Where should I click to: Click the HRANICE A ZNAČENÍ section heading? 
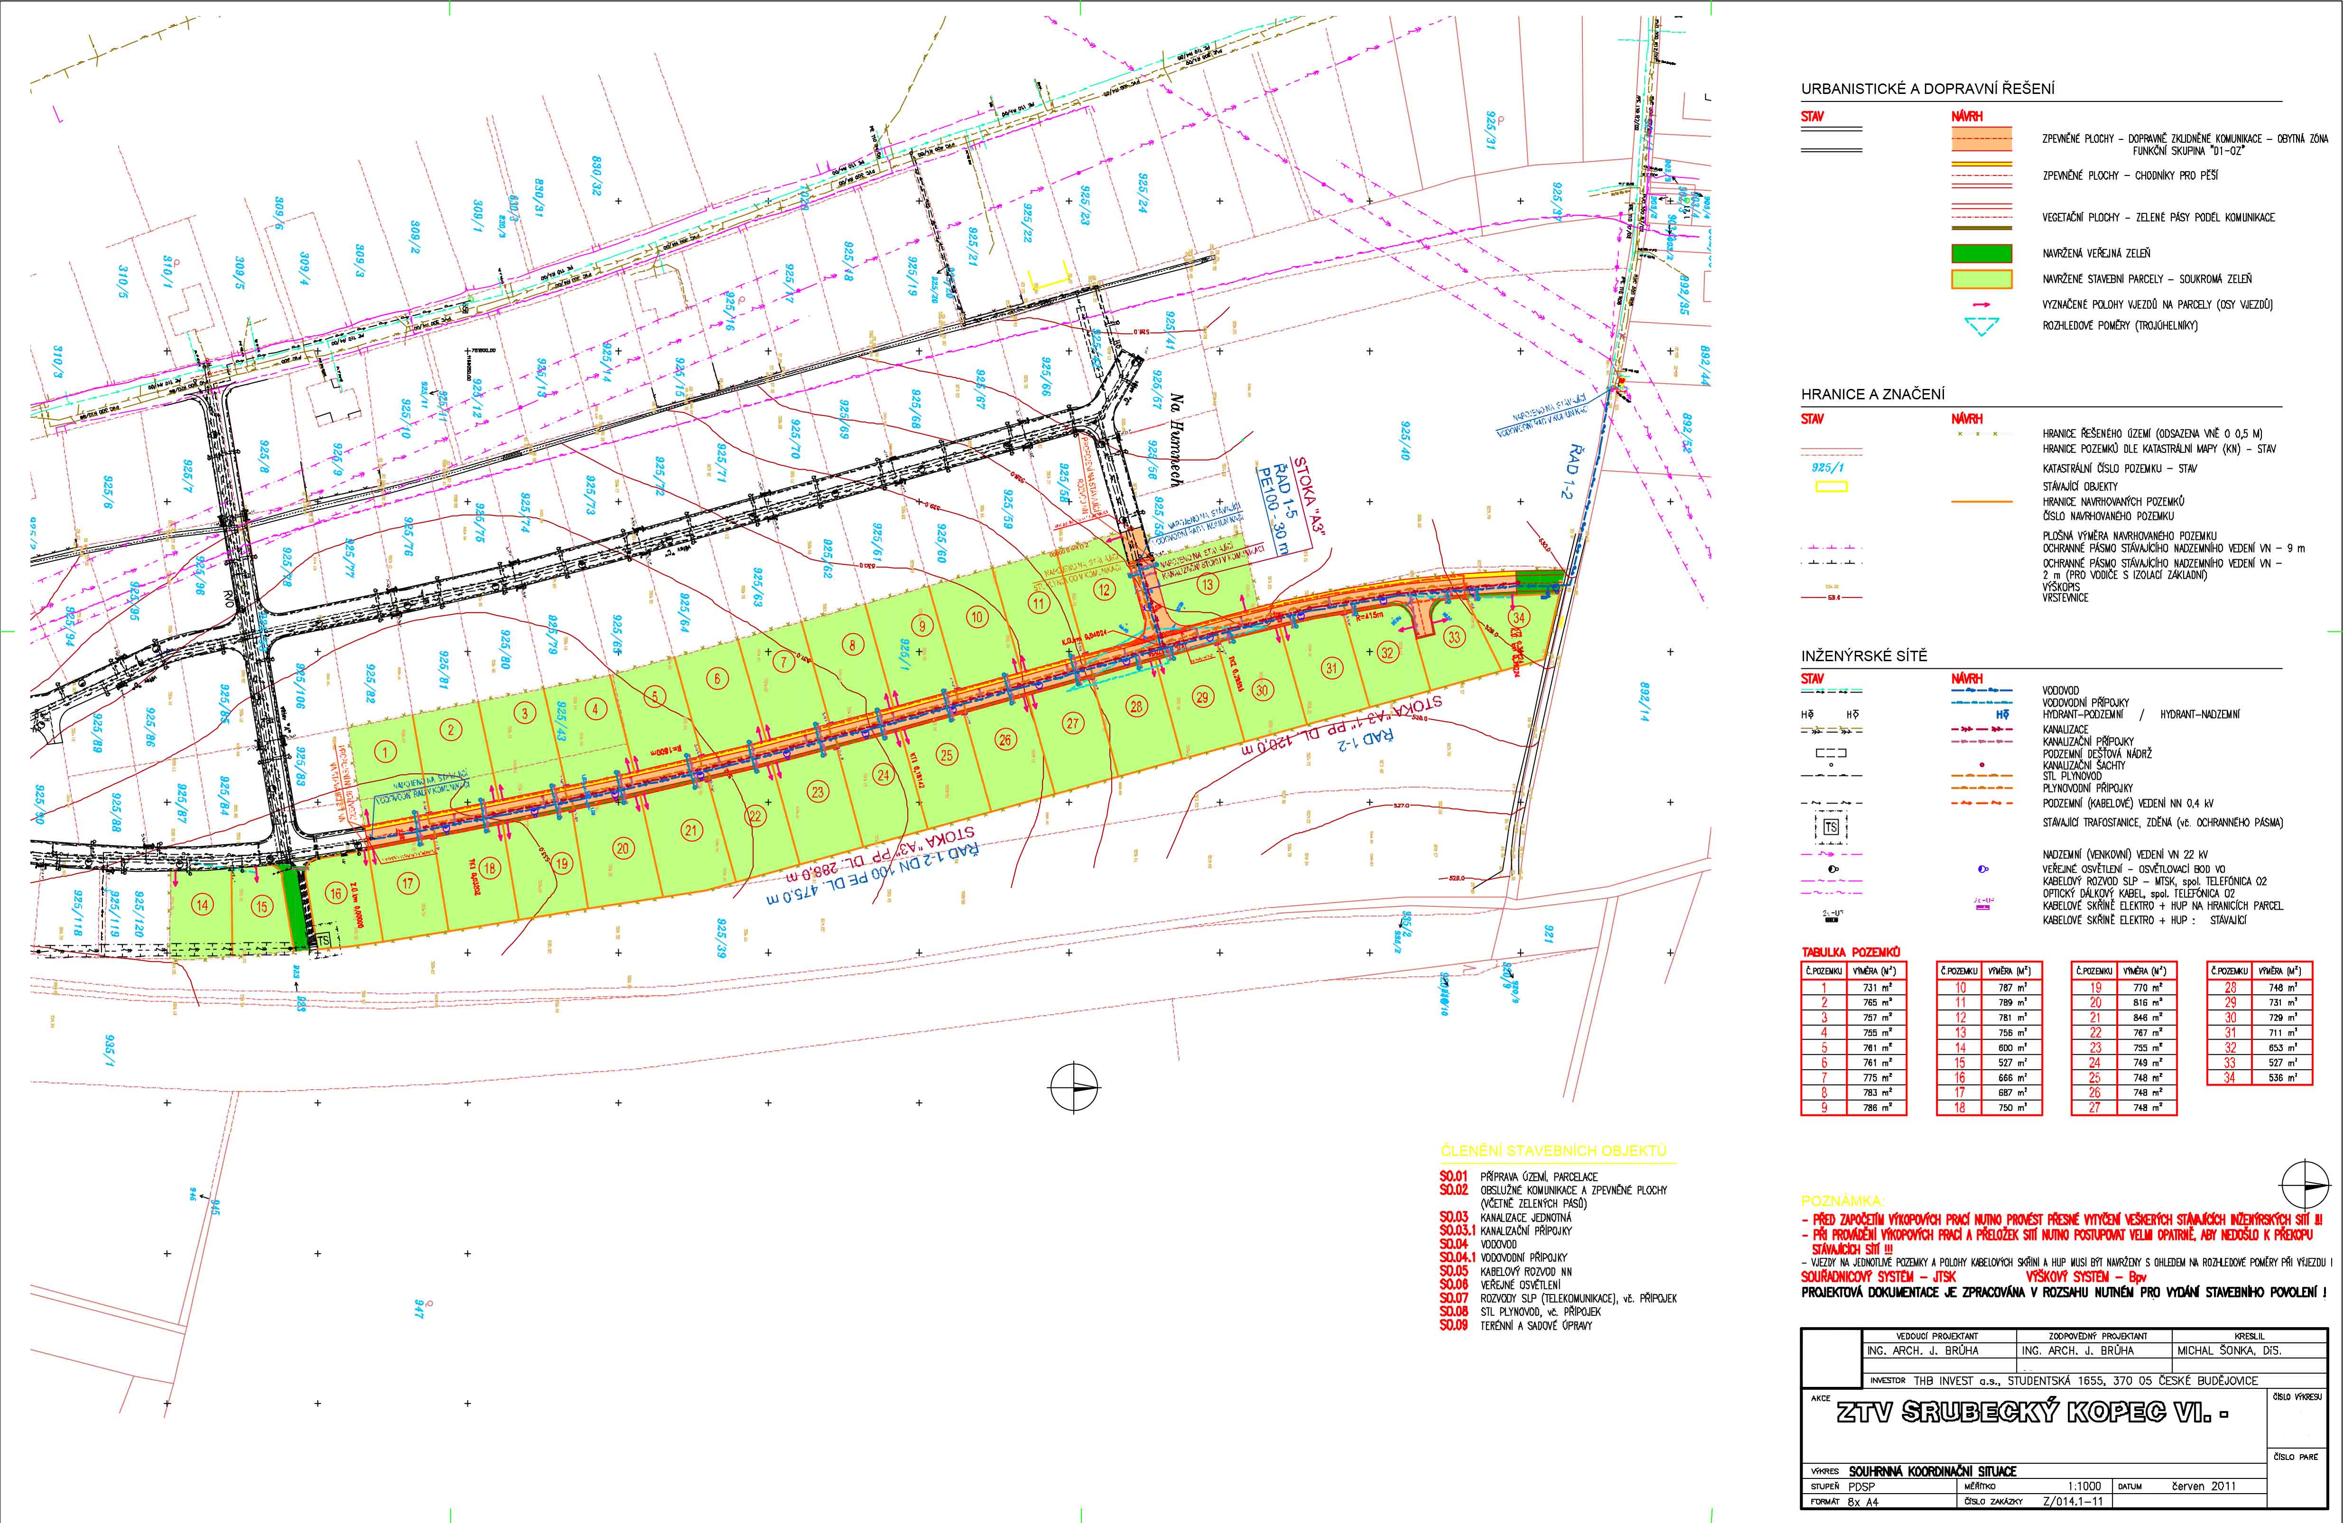[1872, 395]
